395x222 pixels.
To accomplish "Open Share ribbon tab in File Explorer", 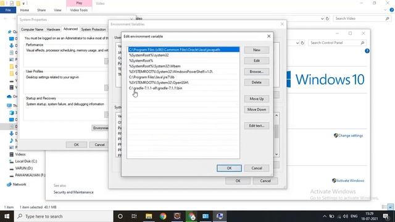I will [x=41, y=10].
